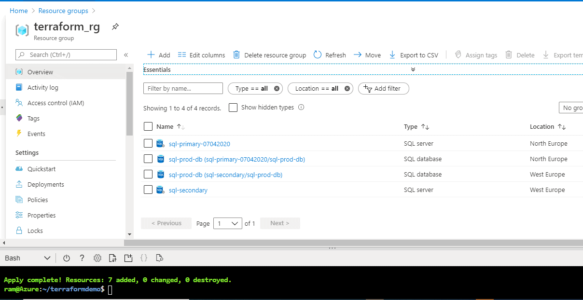Open the No grouping dropdown
This screenshot has width=583, height=300.
click(x=570, y=108)
